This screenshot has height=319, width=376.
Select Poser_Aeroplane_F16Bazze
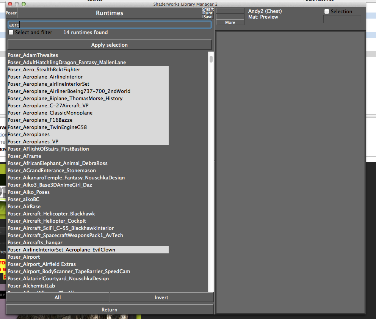(x=88, y=120)
